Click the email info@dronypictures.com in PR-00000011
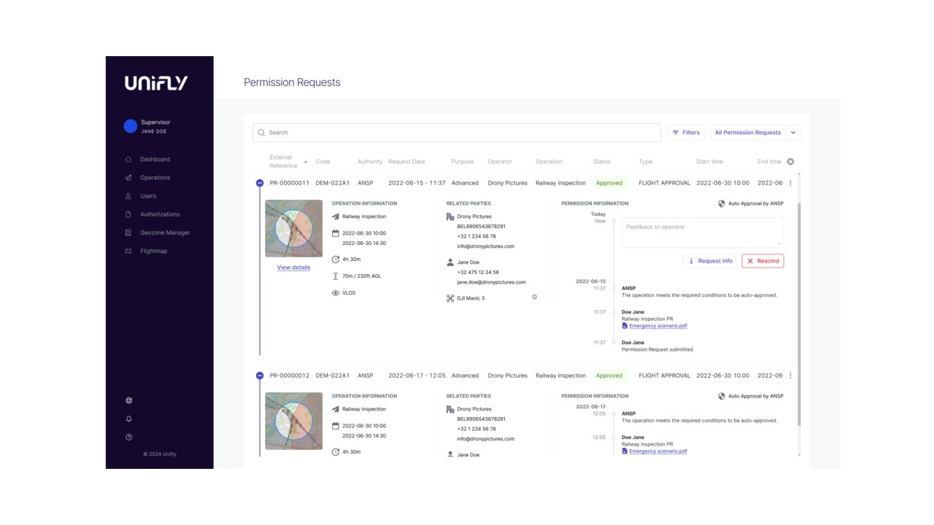Image resolution: width=934 pixels, height=525 pixels. [x=485, y=246]
